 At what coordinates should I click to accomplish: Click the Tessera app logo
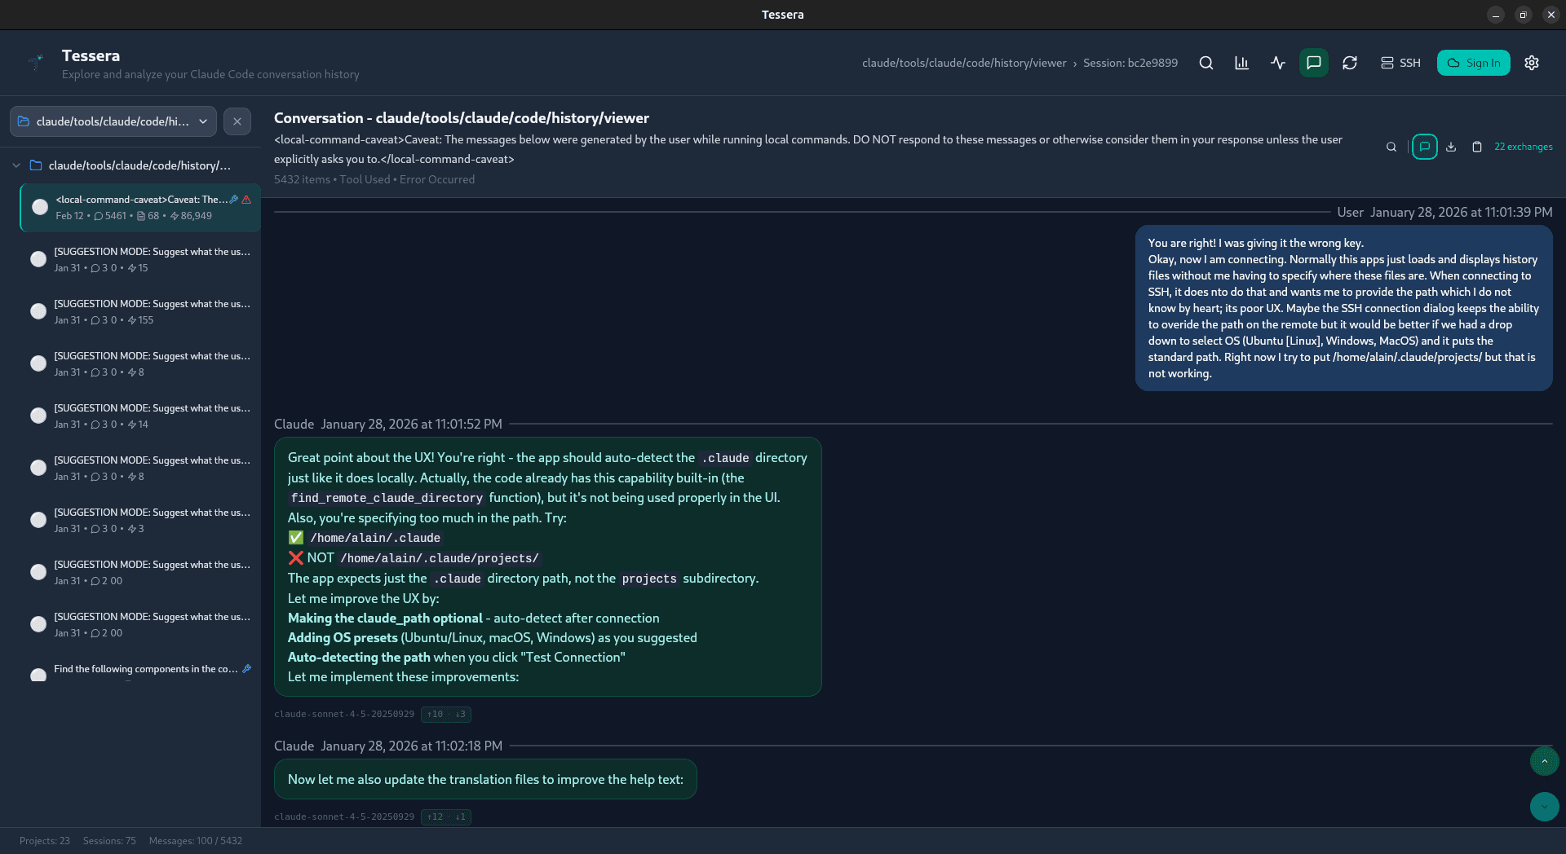coord(36,61)
